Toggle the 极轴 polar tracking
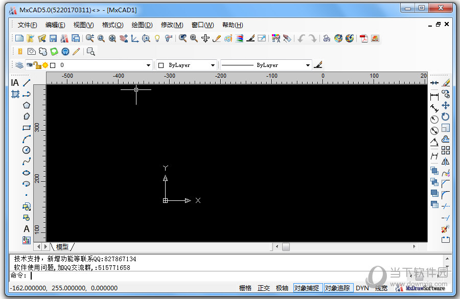460x299 pixels. click(282, 288)
